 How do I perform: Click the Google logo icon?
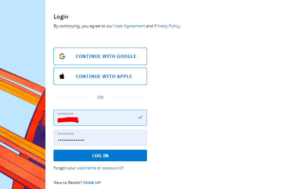pos(62,56)
